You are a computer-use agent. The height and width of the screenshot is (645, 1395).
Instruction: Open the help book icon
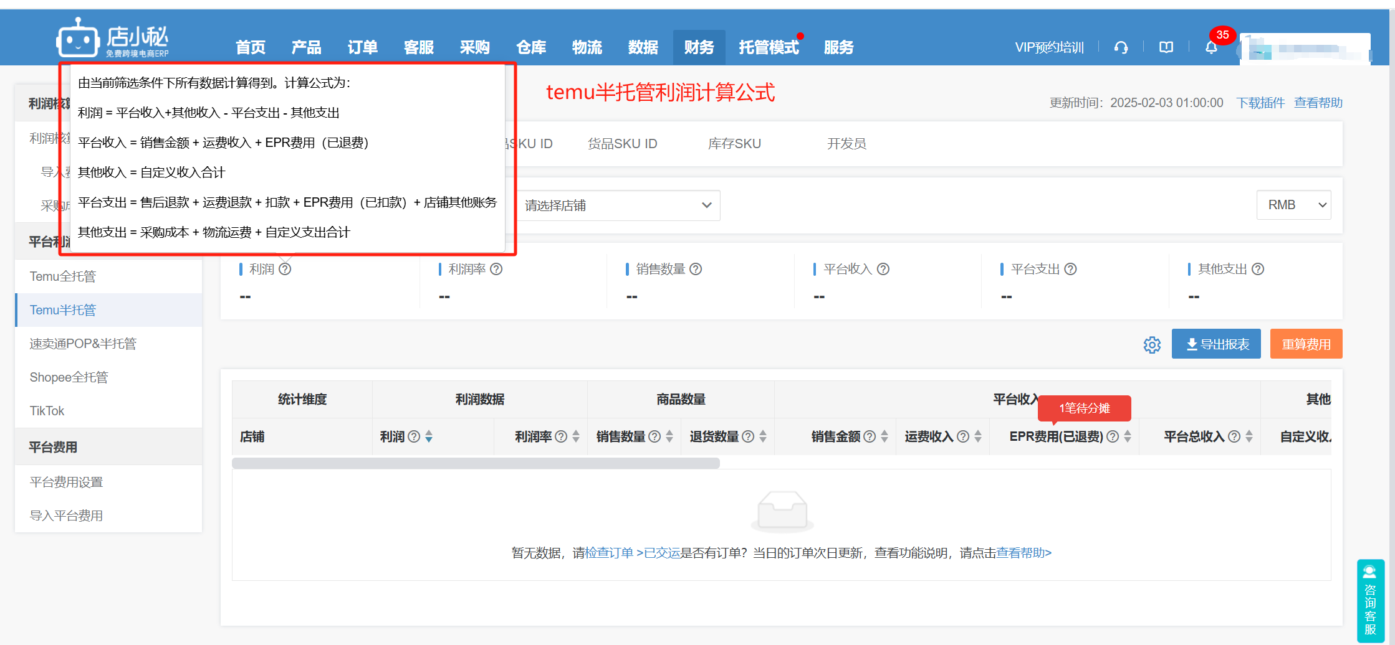(x=1166, y=47)
